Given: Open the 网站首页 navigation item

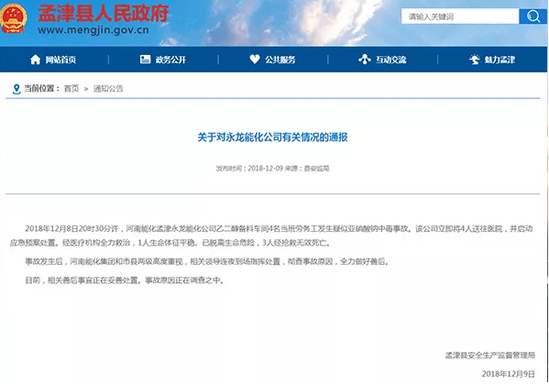Looking at the screenshot, I should click(x=53, y=60).
